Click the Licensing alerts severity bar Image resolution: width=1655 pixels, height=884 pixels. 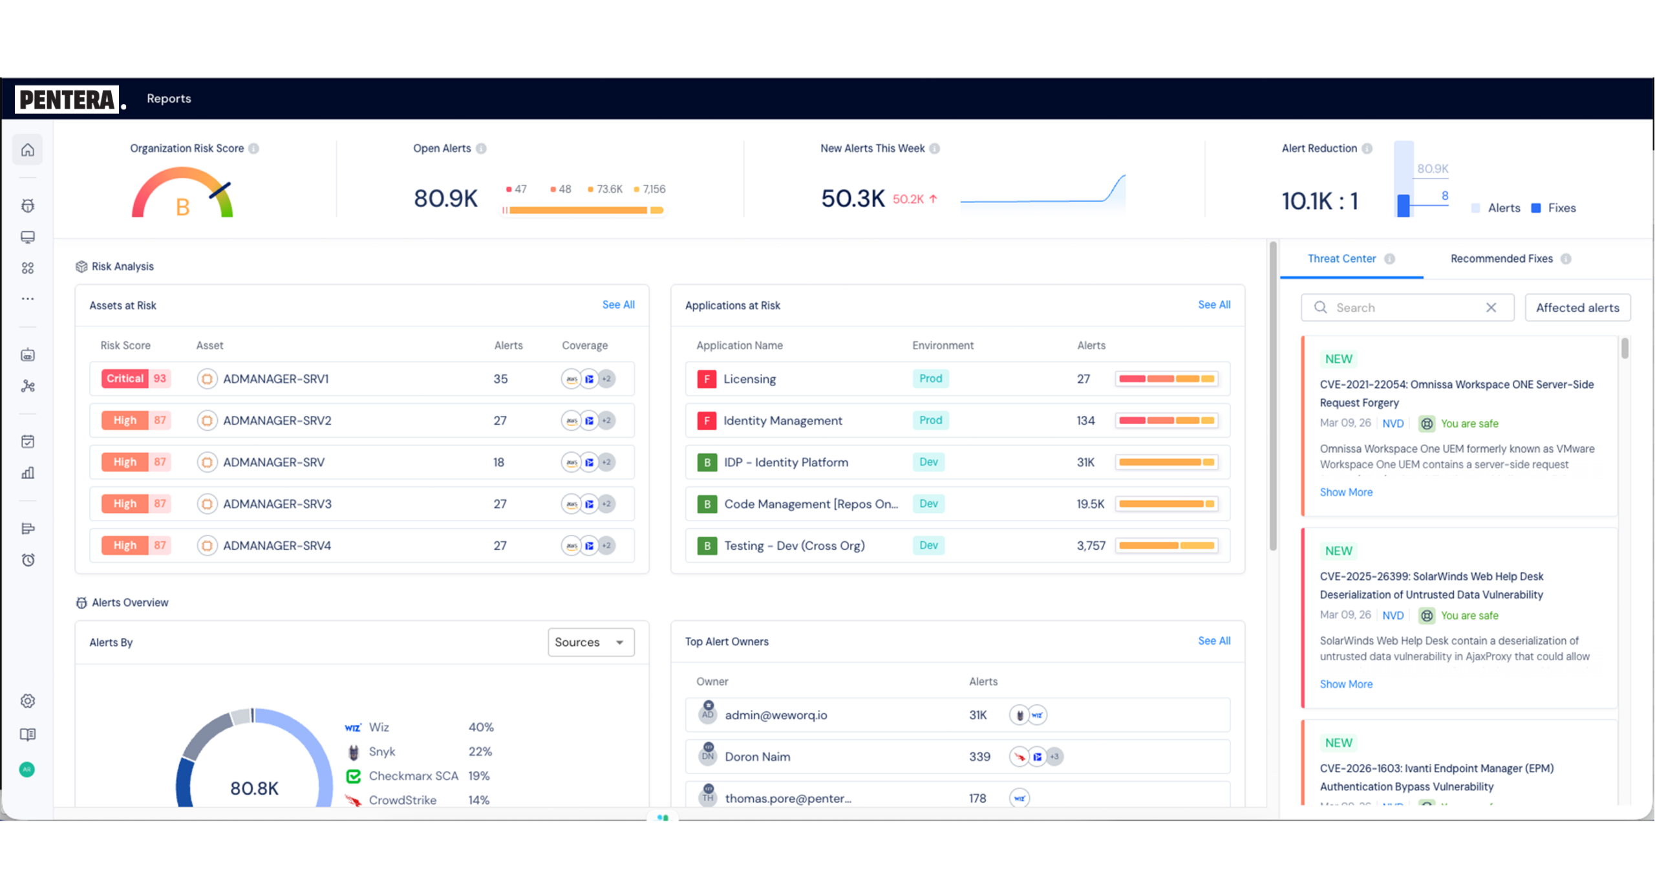(1166, 379)
